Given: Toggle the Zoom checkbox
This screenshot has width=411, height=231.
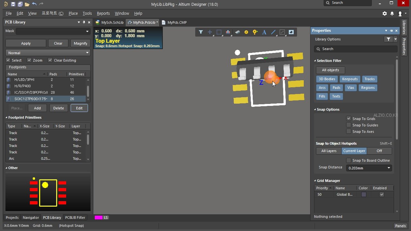Looking at the screenshot, I should (29, 60).
